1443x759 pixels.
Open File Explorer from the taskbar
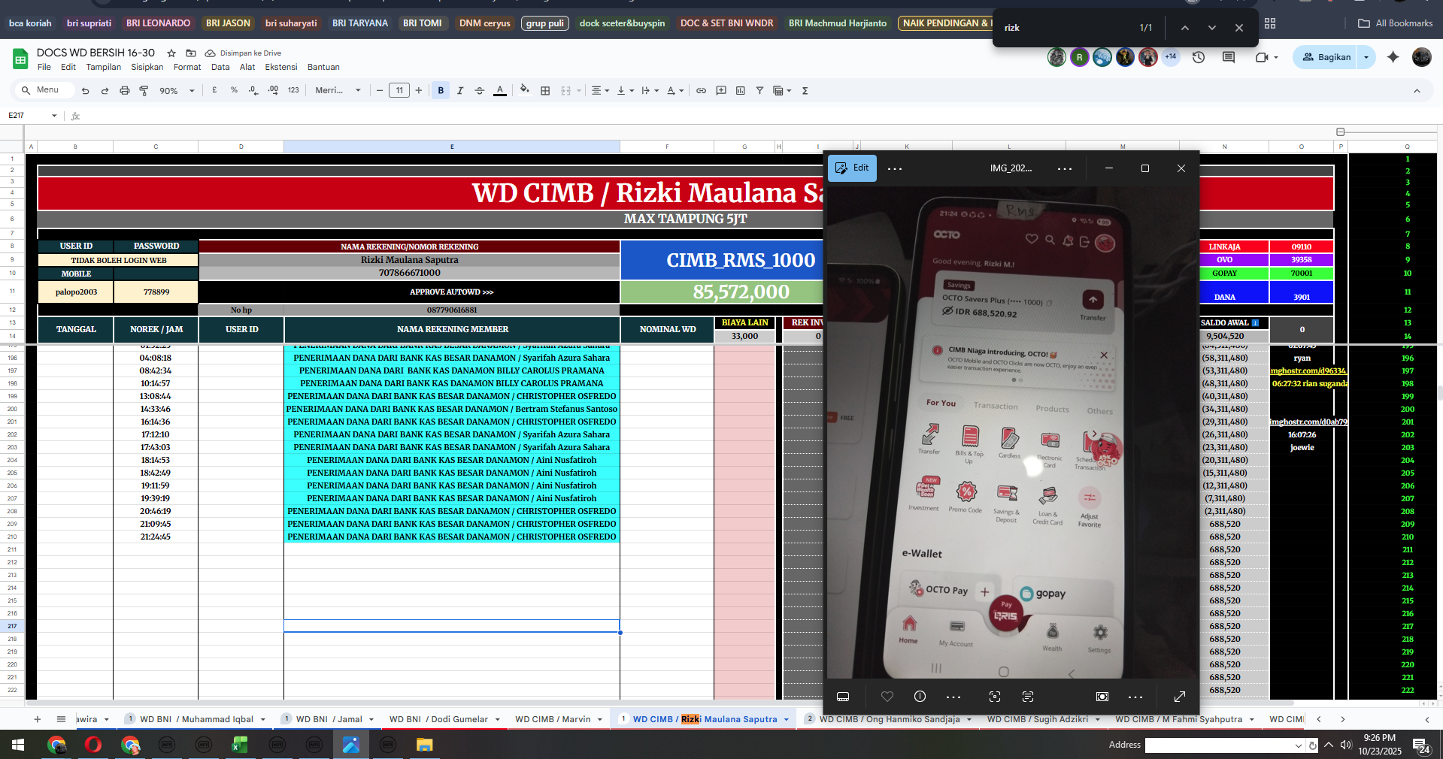pyautogui.click(x=424, y=745)
